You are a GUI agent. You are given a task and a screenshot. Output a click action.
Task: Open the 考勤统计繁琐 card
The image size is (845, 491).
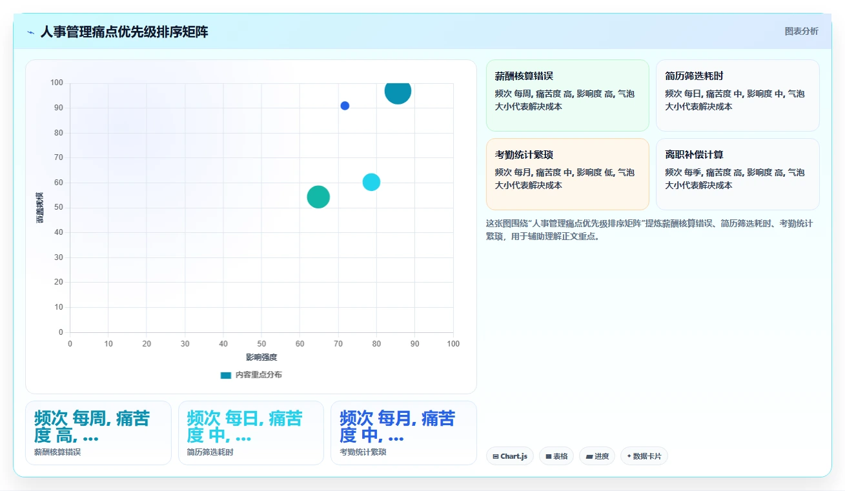click(567, 174)
